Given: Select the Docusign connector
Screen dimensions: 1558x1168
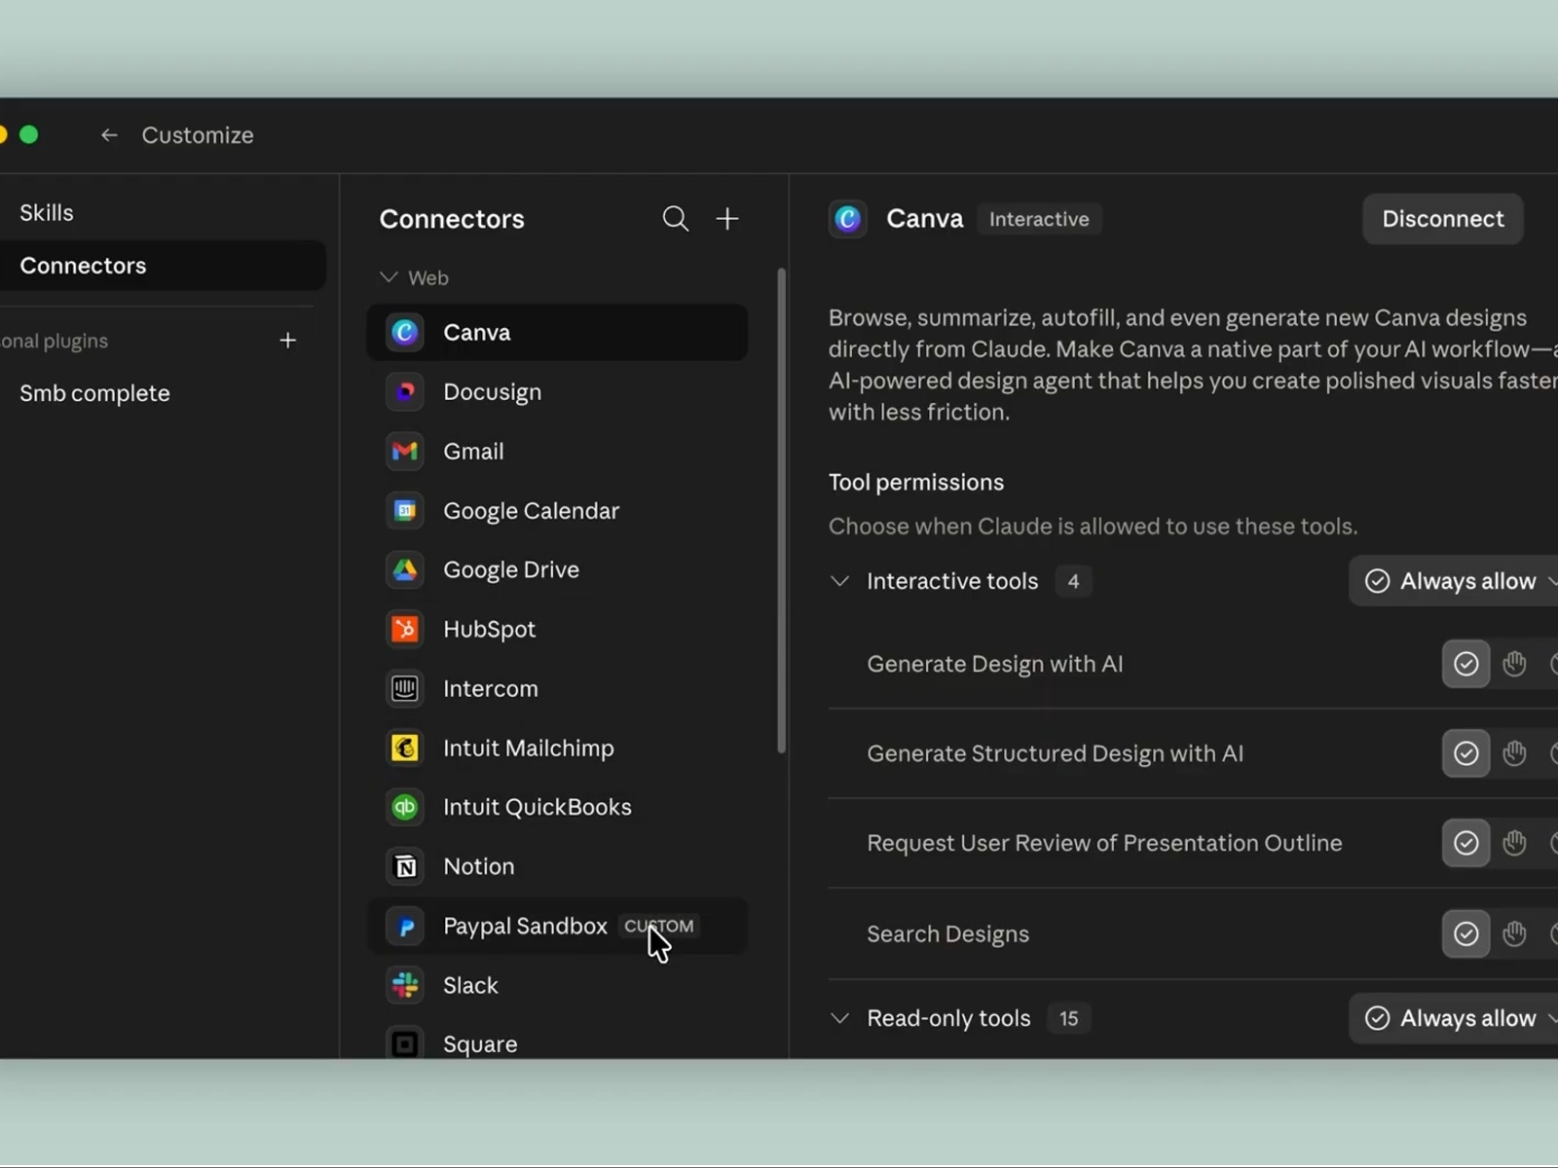Looking at the screenshot, I should point(557,392).
